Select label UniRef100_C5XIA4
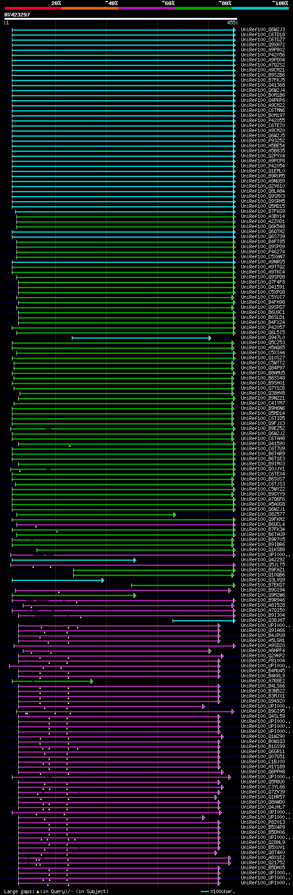Viewport: 293px width, 895px height. [x=263, y=353]
